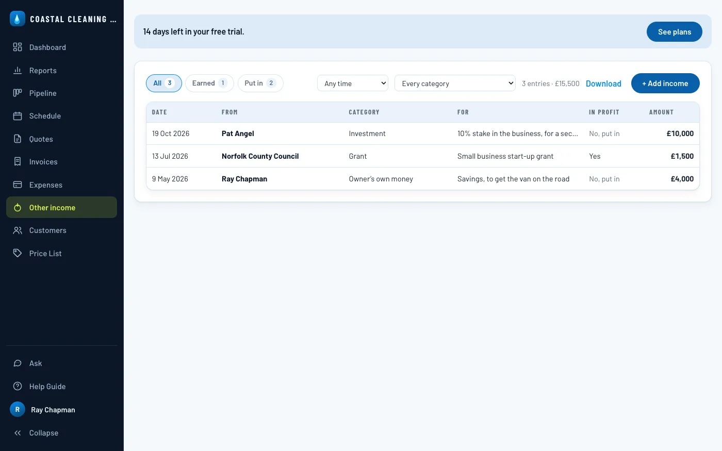Image resolution: width=722 pixels, height=451 pixels.
Task: Click the Small business start-up grant text
Action: pos(505,156)
